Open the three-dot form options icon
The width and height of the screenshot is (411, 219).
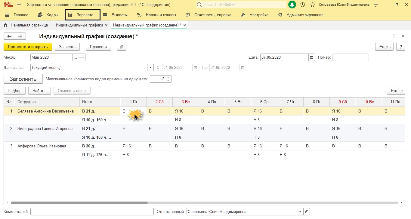(394, 36)
